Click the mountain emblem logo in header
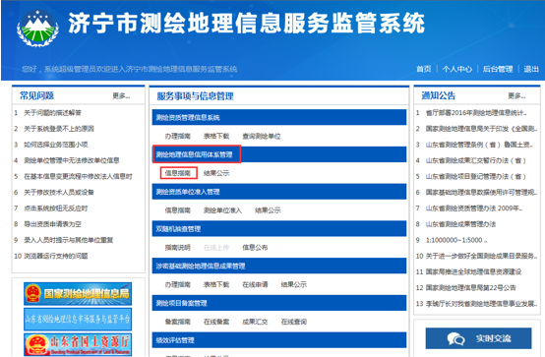545x357 pixels. (x=37, y=29)
